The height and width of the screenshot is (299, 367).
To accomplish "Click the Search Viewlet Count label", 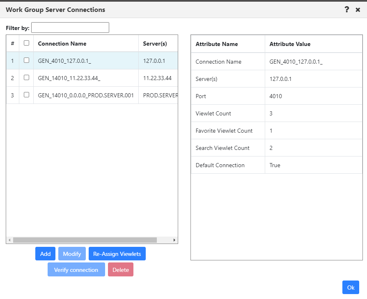I will (x=222, y=148).
